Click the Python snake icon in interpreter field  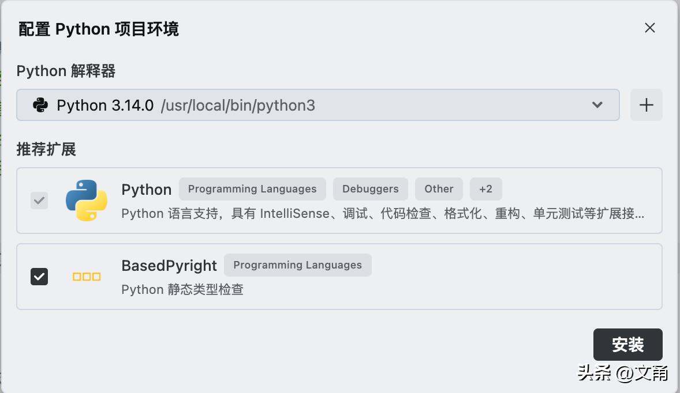(x=40, y=105)
